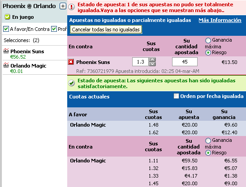Open Phoenix Suns chart icon
The height and width of the screenshot is (187, 246).
pos(6,51)
